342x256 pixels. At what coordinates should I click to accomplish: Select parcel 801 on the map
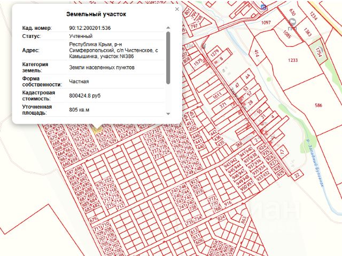coord(188,12)
